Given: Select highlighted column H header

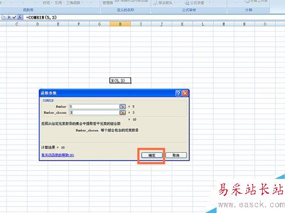Looking at the screenshot, I should [120, 24].
